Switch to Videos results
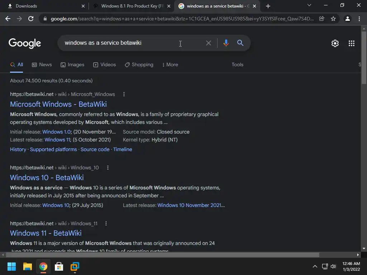 pos(104,65)
